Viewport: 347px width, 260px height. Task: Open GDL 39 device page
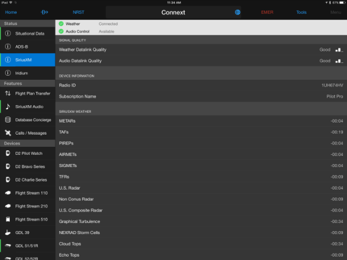[x=27, y=232]
